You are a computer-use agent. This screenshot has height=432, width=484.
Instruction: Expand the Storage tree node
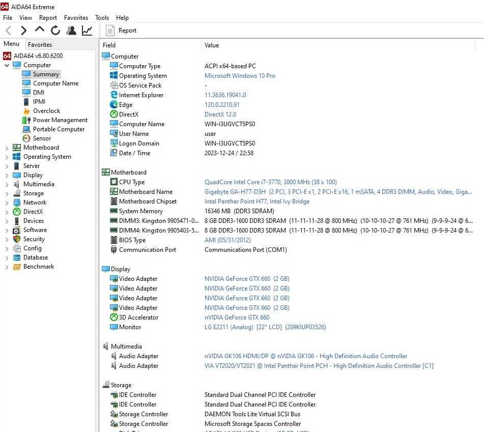[7, 194]
